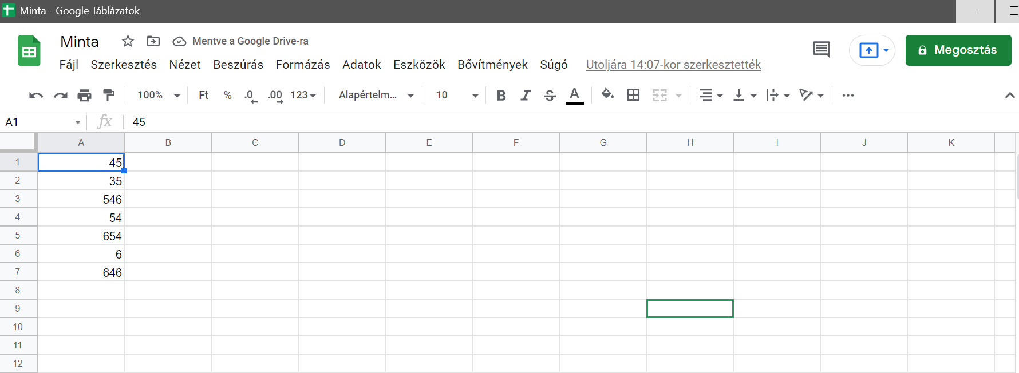Open the font size 10 dropdown
This screenshot has height=373, width=1019.
coord(457,95)
